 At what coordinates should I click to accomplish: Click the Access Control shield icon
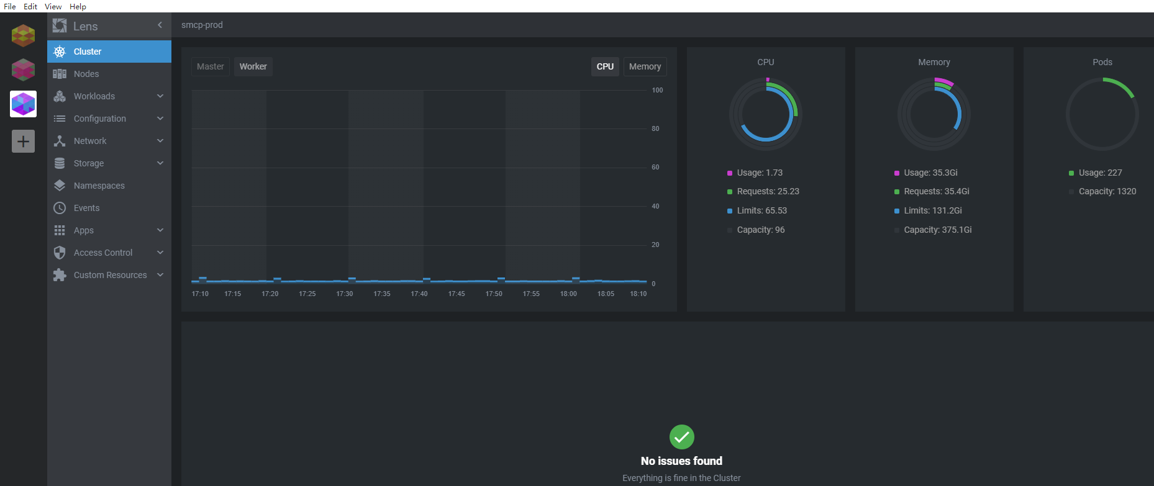[x=60, y=253]
